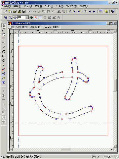119x159 pixels.
Task: Select the guide line measure tool
Action: point(4,82)
